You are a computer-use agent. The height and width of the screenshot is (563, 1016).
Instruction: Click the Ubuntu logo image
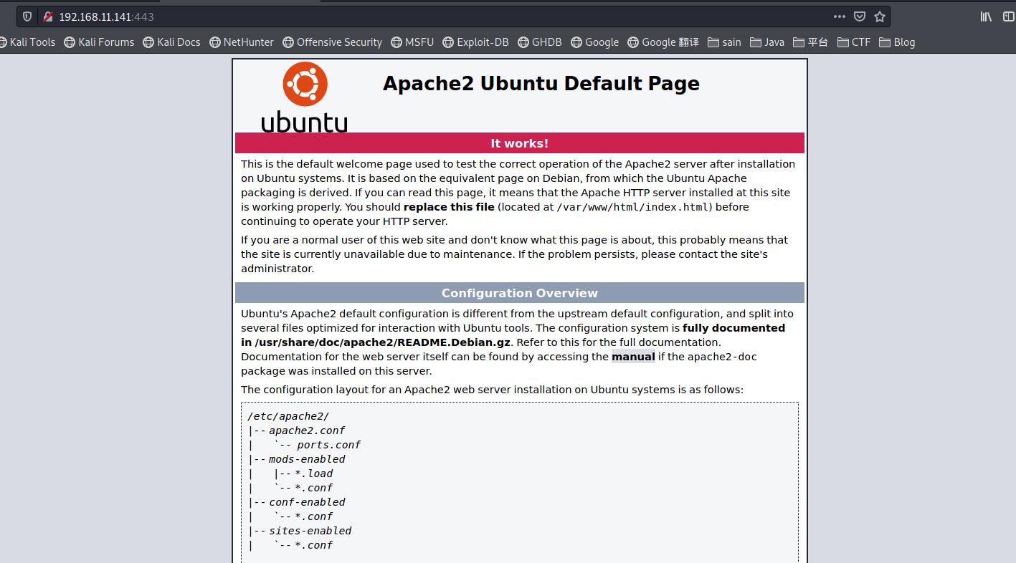coord(305,97)
